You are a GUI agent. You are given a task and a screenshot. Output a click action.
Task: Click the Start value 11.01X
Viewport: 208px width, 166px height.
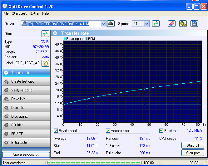click(92, 146)
